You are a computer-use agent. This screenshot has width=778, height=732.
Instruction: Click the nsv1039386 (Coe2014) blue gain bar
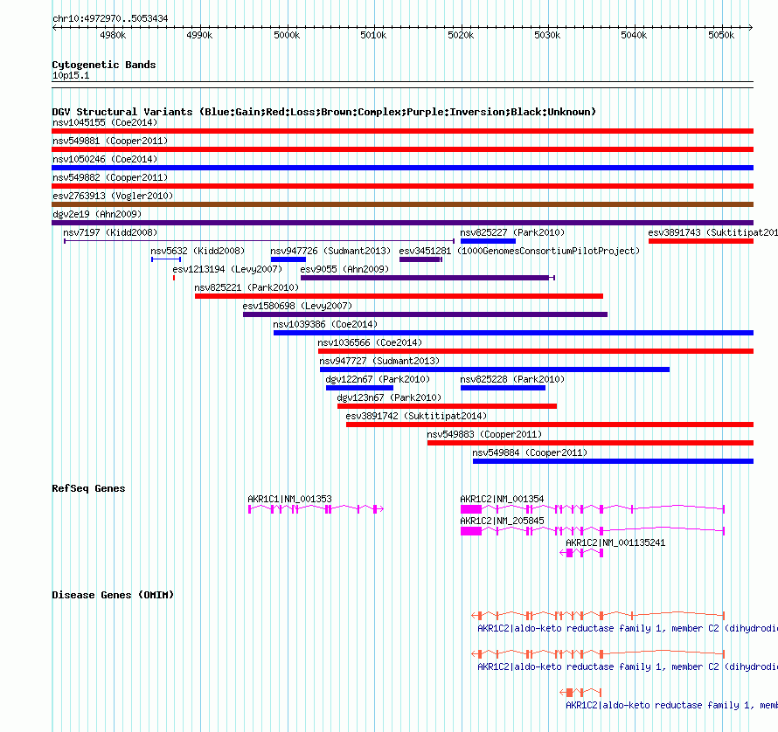coord(513,333)
